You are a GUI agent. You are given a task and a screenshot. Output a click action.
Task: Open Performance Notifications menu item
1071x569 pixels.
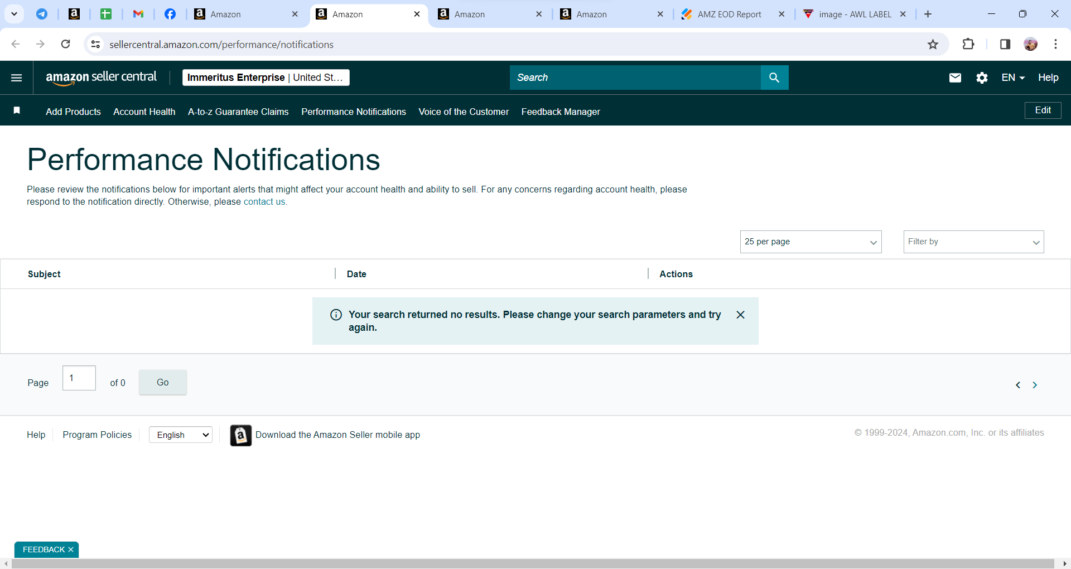(x=354, y=112)
